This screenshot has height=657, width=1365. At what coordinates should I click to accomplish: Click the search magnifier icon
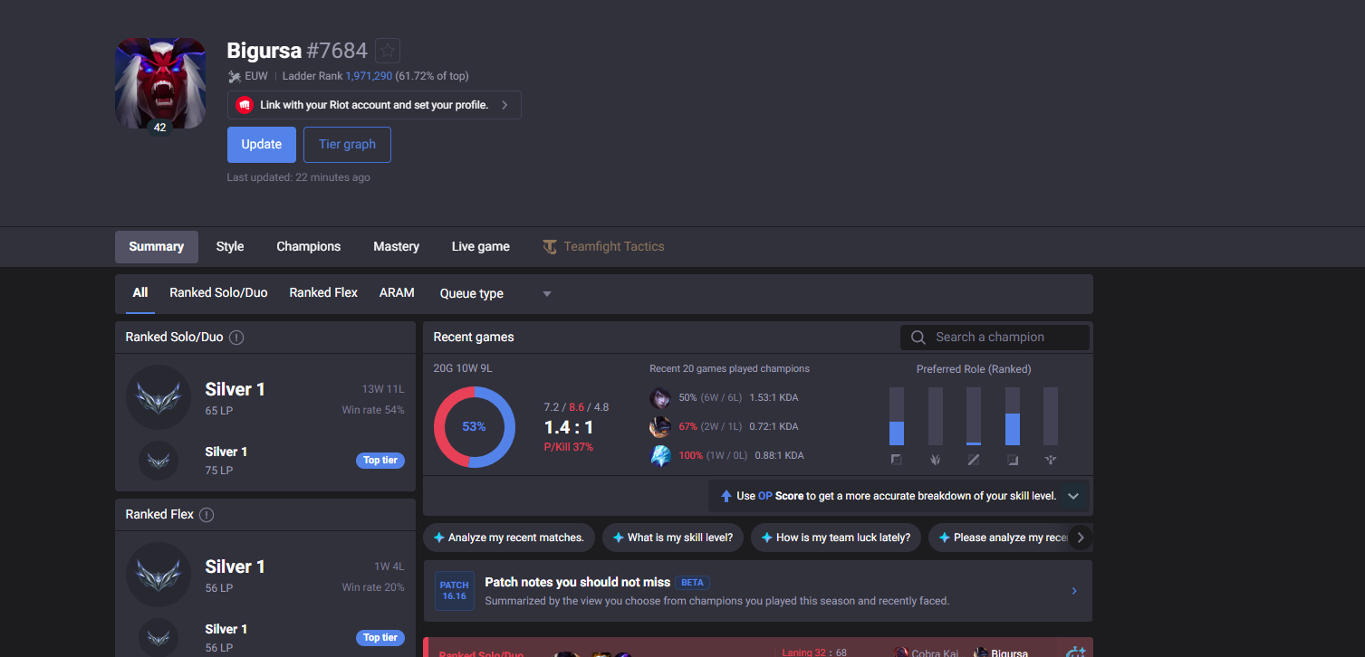pyautogui.click(x=918, y=338)
